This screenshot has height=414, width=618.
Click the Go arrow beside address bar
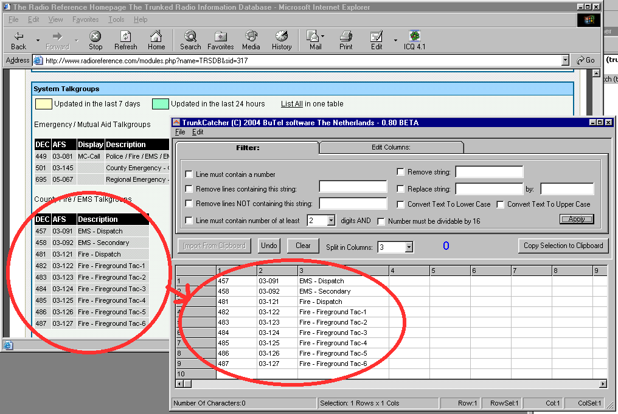tap(580, 60)
